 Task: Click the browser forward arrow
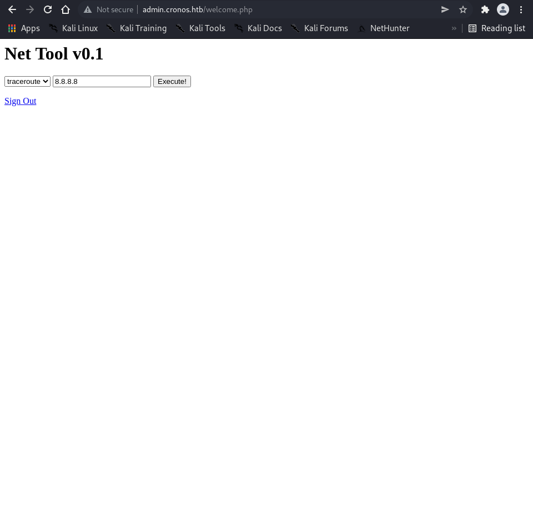(30, 9)
